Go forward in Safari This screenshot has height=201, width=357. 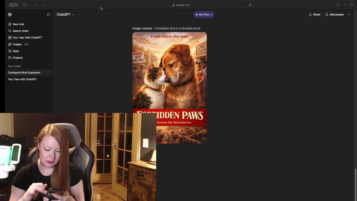pyautogui.click(x=43, y=5)
